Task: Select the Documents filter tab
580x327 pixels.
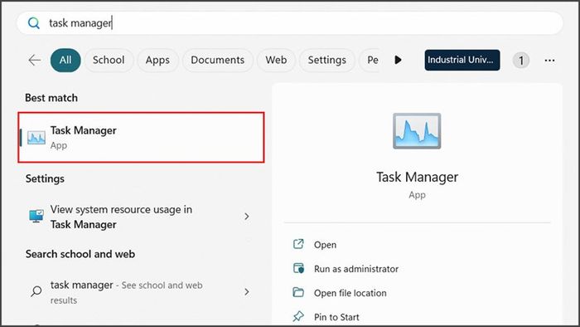Action: (x=217, y=60)
